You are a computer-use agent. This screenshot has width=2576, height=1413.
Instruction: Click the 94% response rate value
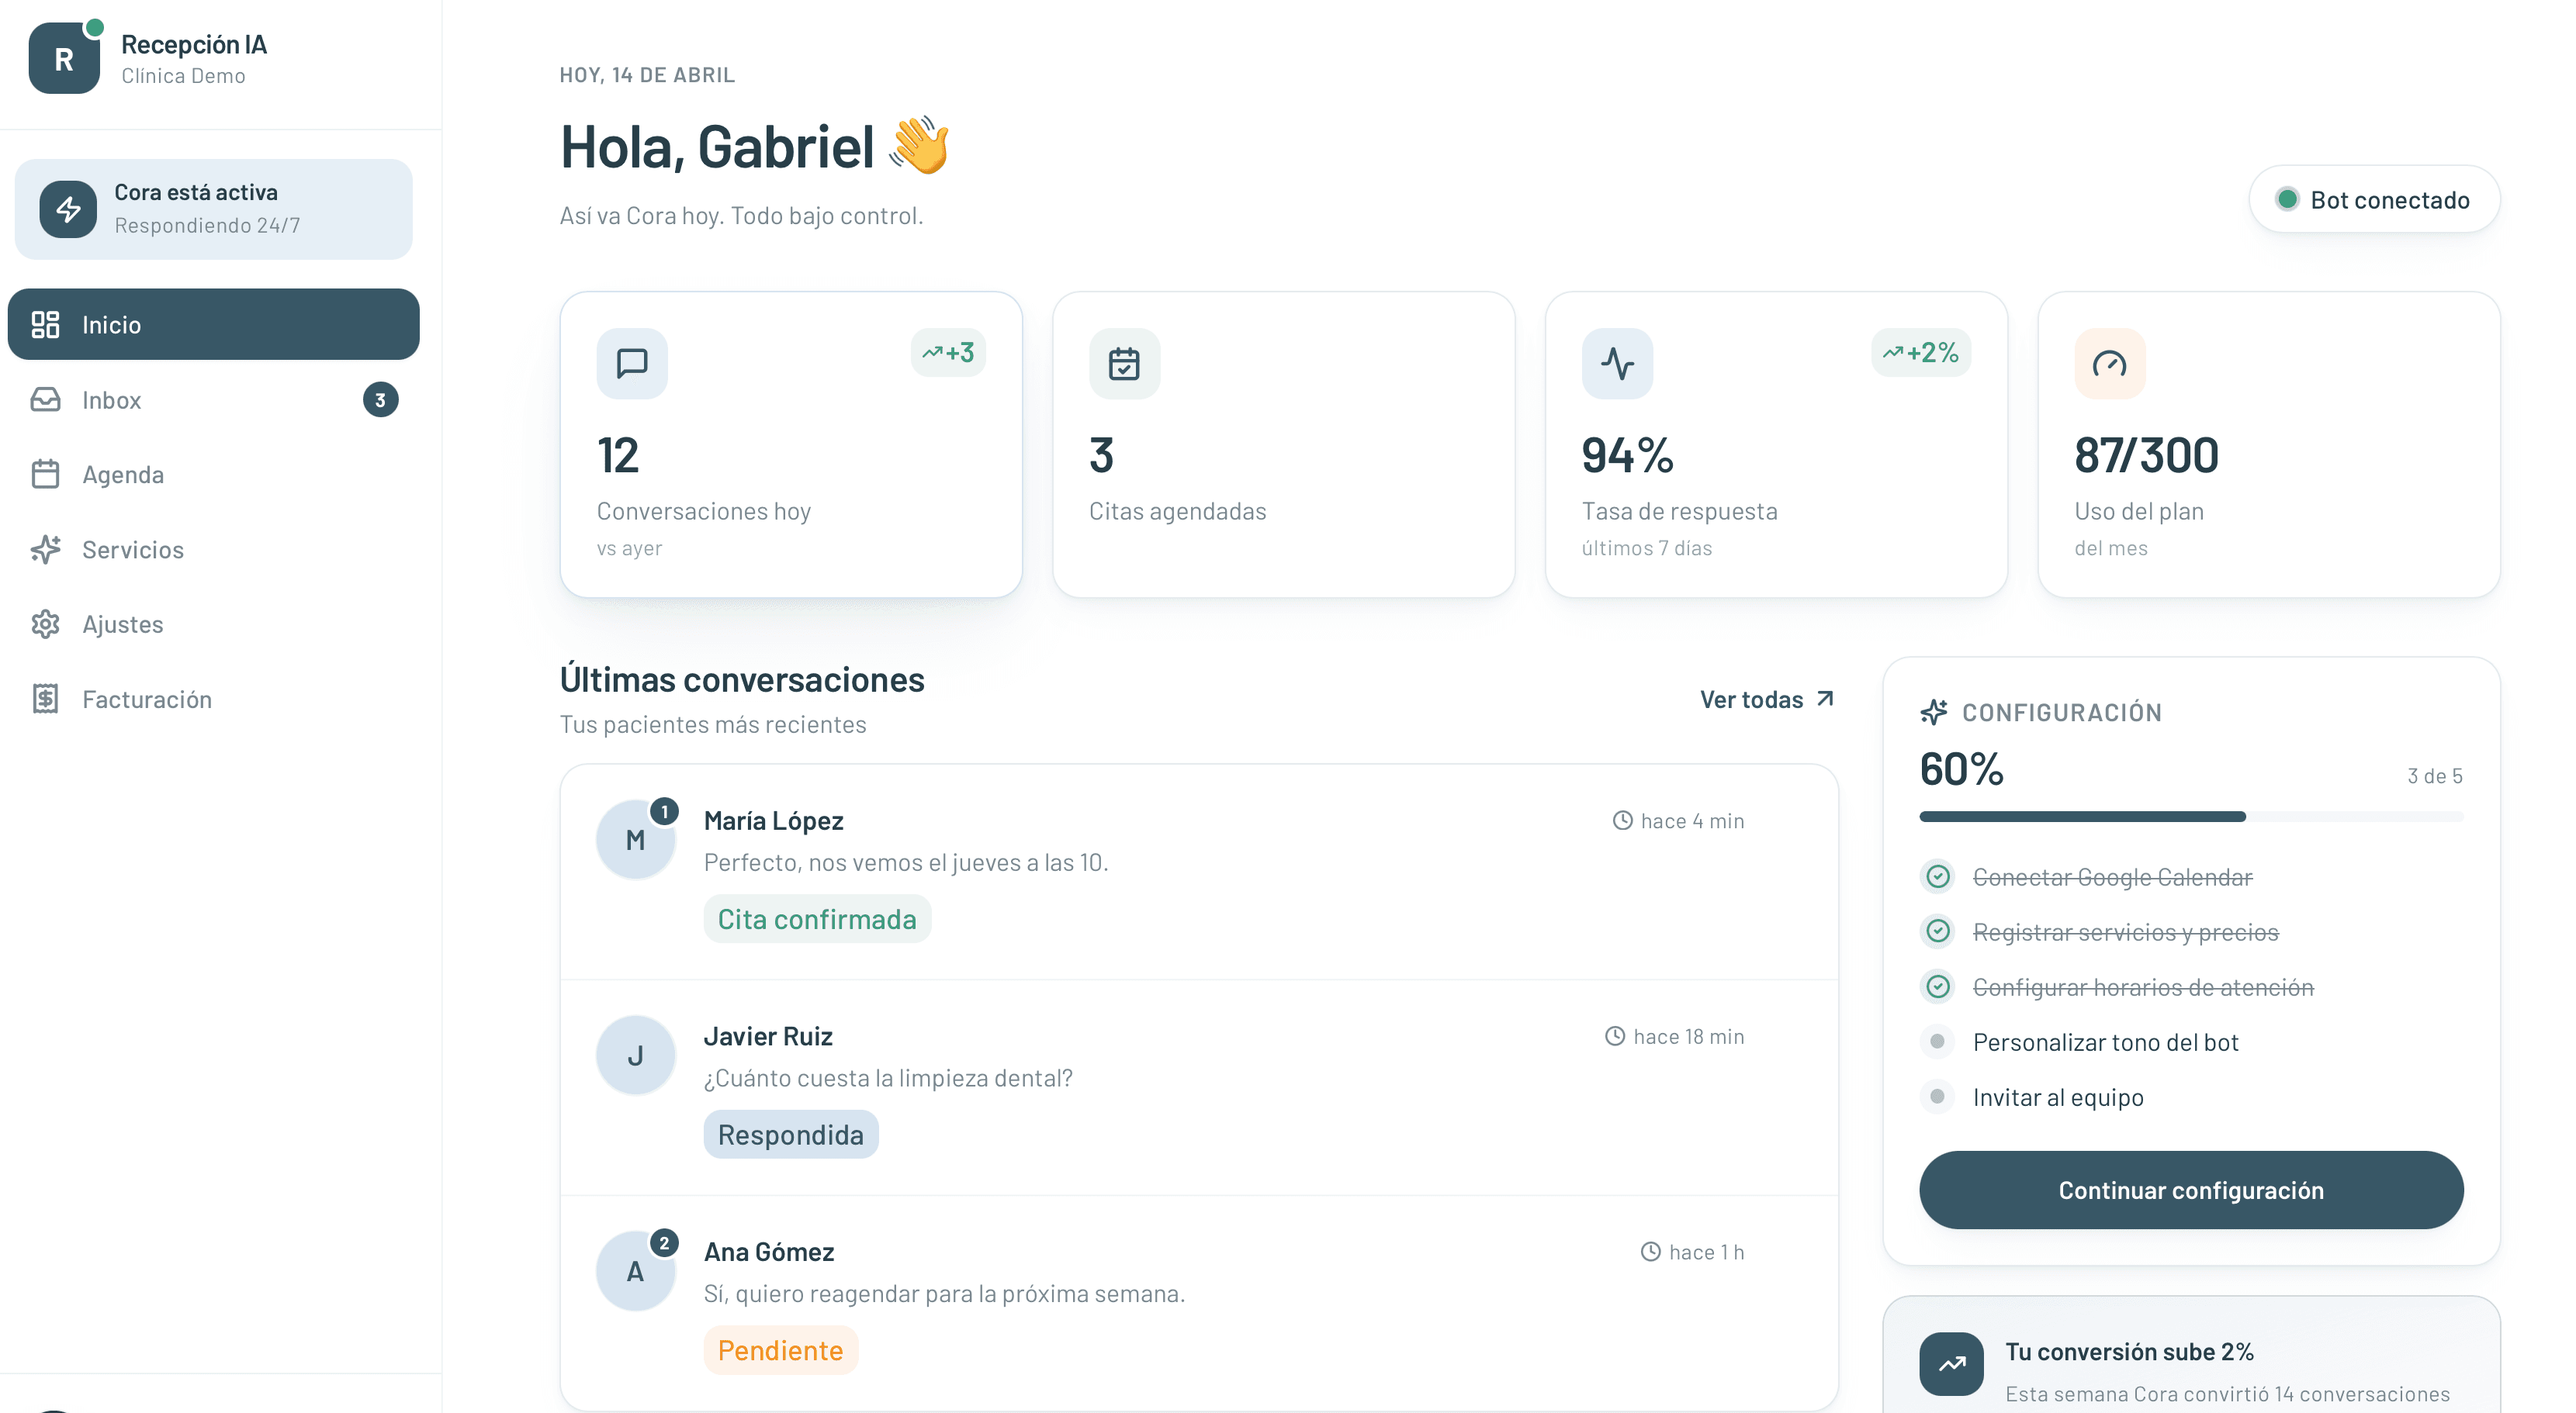1627,456
